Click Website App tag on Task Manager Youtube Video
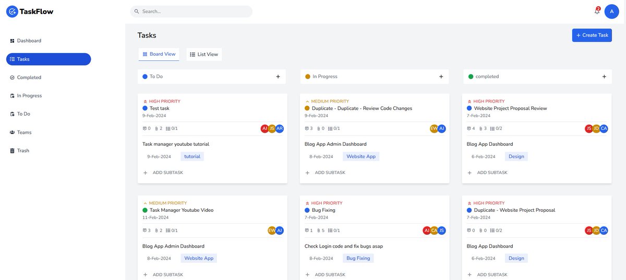626x280 pixels. [199, 258]
